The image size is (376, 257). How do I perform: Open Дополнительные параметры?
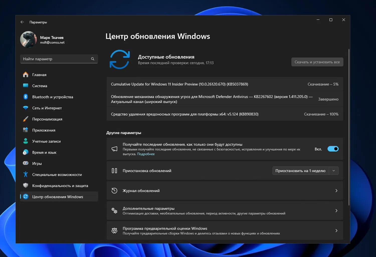click(x=225, y=211)
